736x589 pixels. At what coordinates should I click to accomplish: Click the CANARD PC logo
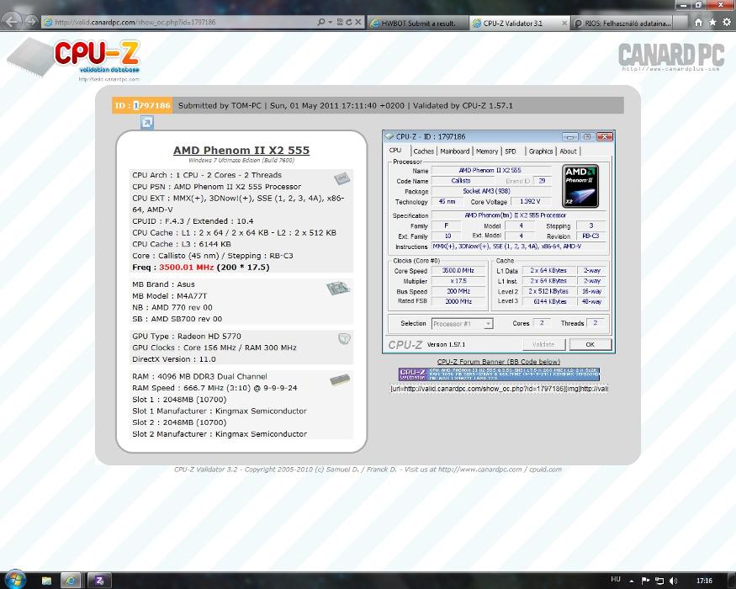670,57
